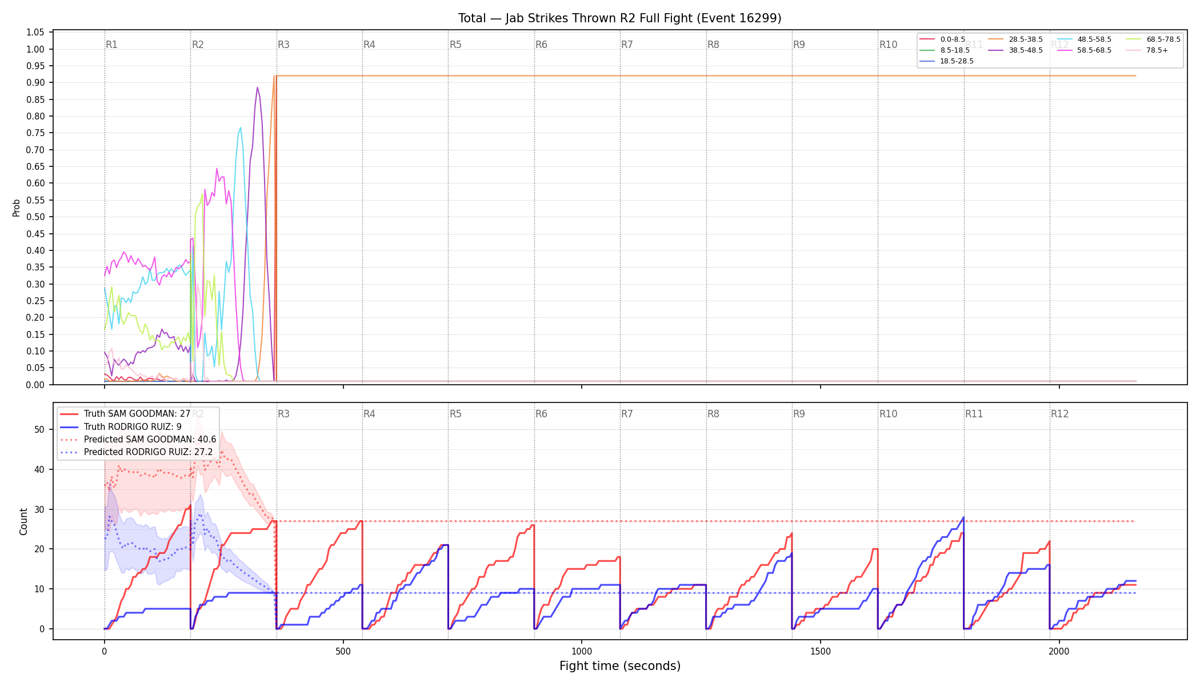The height and width of the screenshot is (686, 1200).
Task: Click the R6 round marker in Prob chart
Action: [x=541, y=45]
